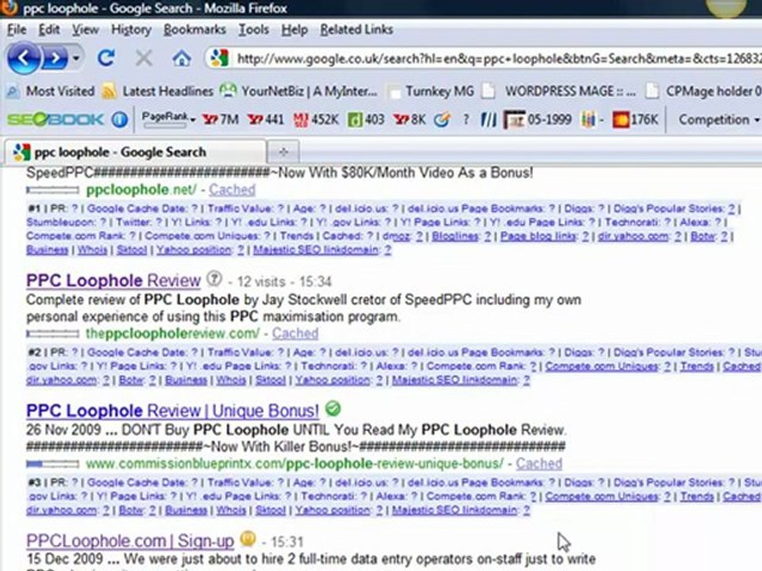The width and height of the screenshot is (762, 571).
Task: Select the Yahoo 8K toolbar indicator
Action: coord(410,120)
